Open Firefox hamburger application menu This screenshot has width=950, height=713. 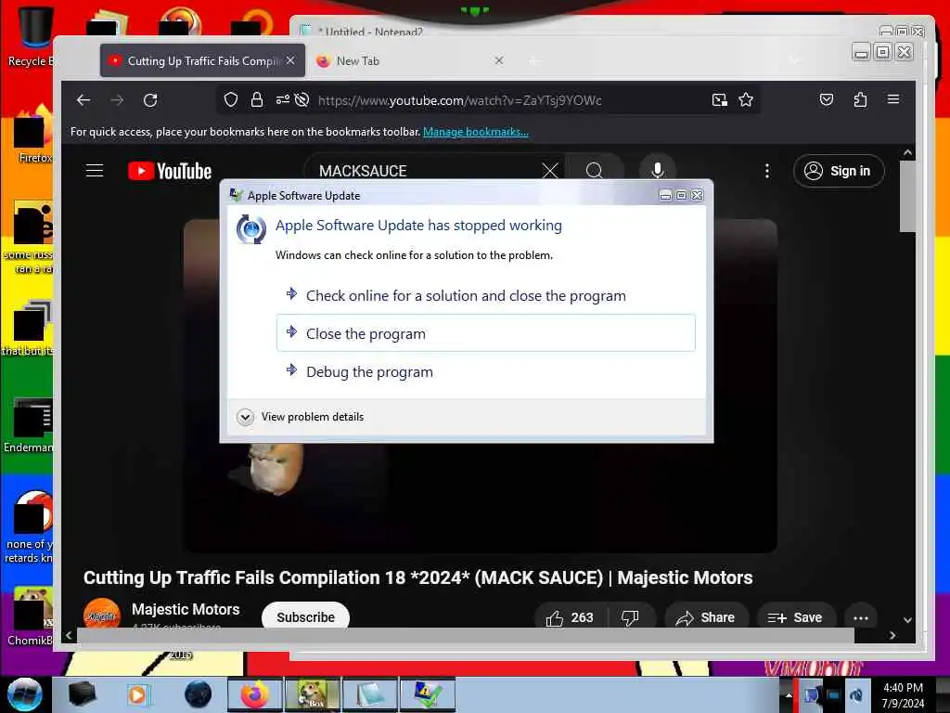click(x=893, y=99)
